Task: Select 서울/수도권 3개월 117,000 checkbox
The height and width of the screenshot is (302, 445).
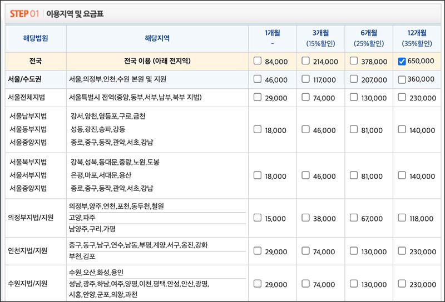Action: (306, 79)
